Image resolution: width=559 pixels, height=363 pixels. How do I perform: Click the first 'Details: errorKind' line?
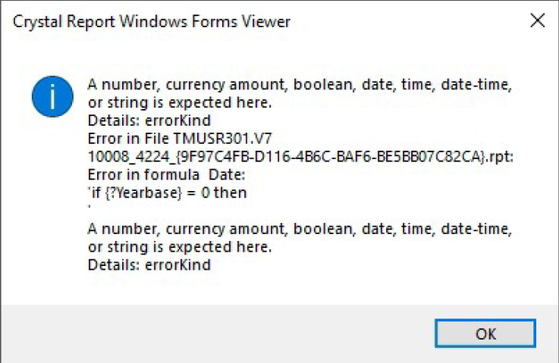(149, 120)
